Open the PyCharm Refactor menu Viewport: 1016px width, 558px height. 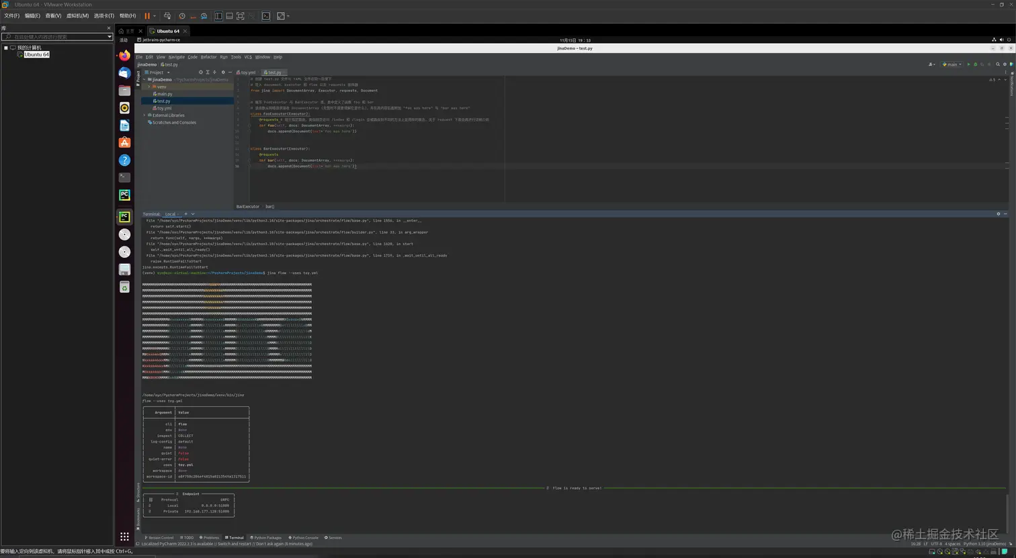coord(209,57)
